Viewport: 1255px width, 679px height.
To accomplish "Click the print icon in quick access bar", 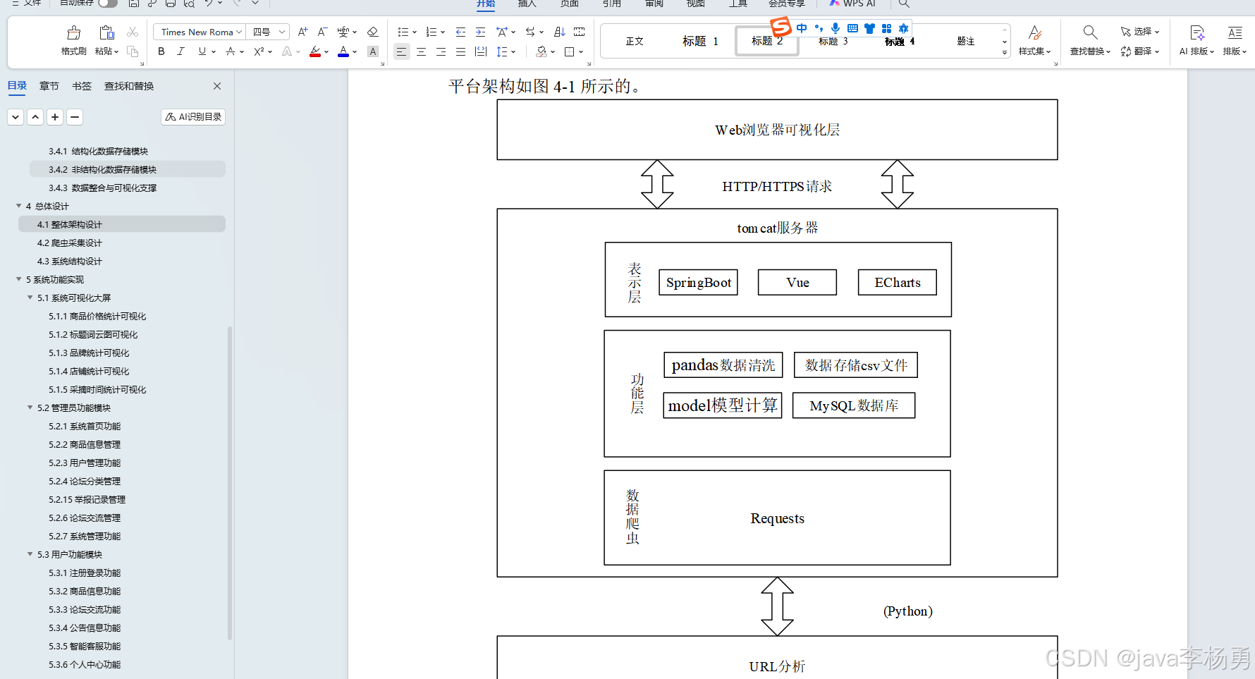I will (x=170, y=4).
